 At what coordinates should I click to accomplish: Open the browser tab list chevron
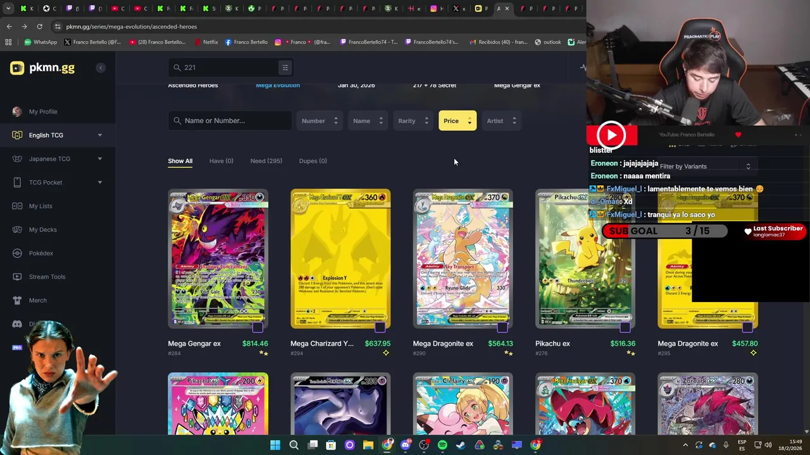(x=8, y=8)
